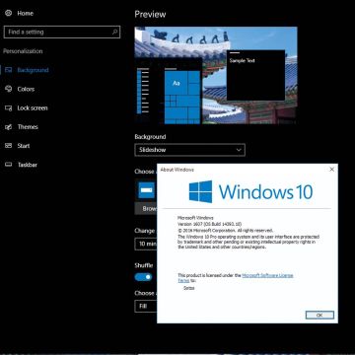Viewport: 355px width, 355px height.
Task: Open the Microsoft Software License link
Action: pos(267,275)
